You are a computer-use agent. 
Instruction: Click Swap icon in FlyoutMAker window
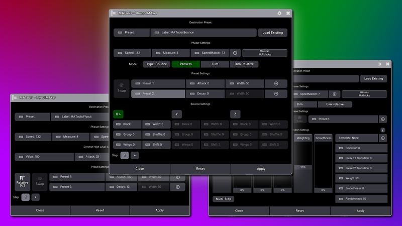pyautogui.click(x=40, y=181)
